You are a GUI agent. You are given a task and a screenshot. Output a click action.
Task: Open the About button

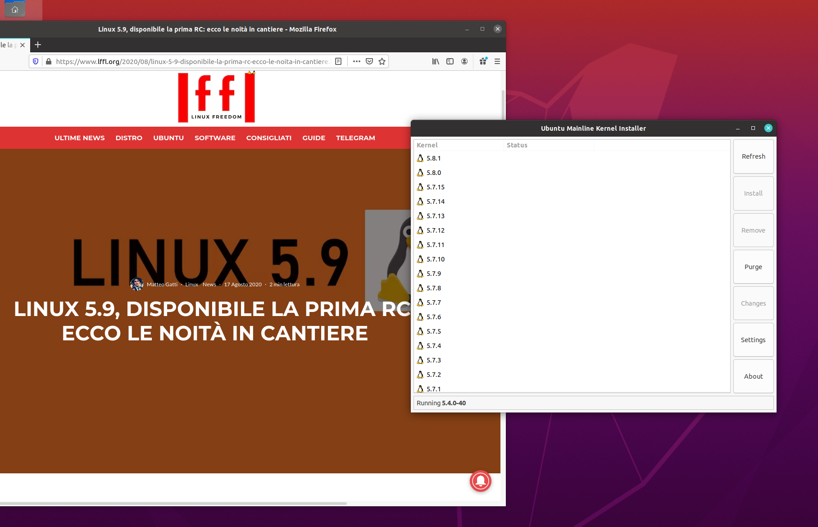point(754,376)
